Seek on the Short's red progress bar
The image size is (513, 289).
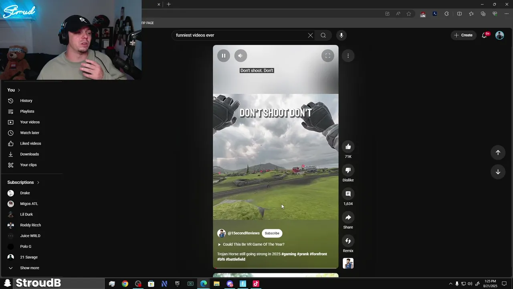click(x=276, y=268)
